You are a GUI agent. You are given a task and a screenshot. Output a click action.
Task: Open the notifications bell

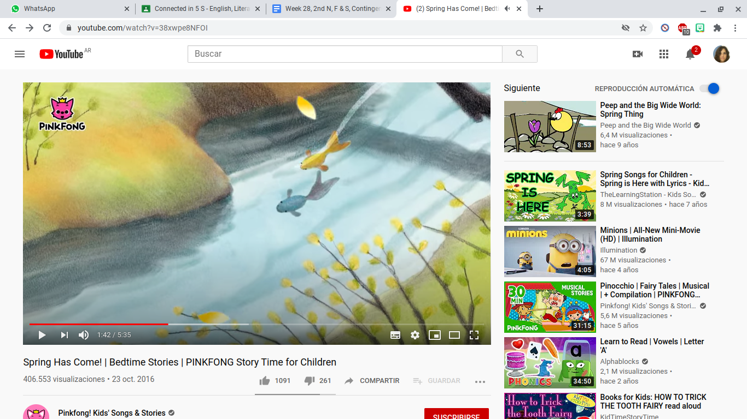[691, 53]
